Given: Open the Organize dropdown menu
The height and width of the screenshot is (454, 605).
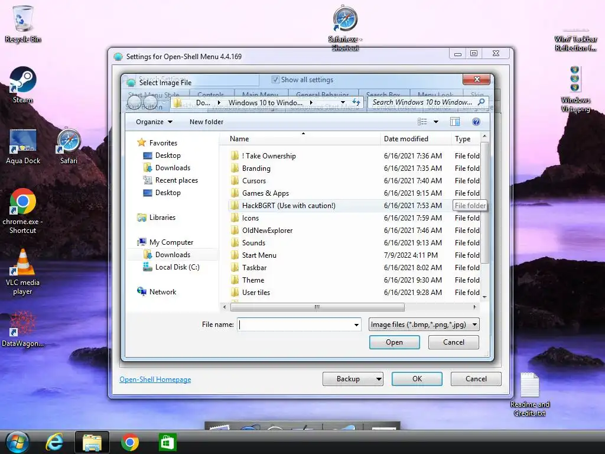Looking at the screenshot, I should 154,122.
